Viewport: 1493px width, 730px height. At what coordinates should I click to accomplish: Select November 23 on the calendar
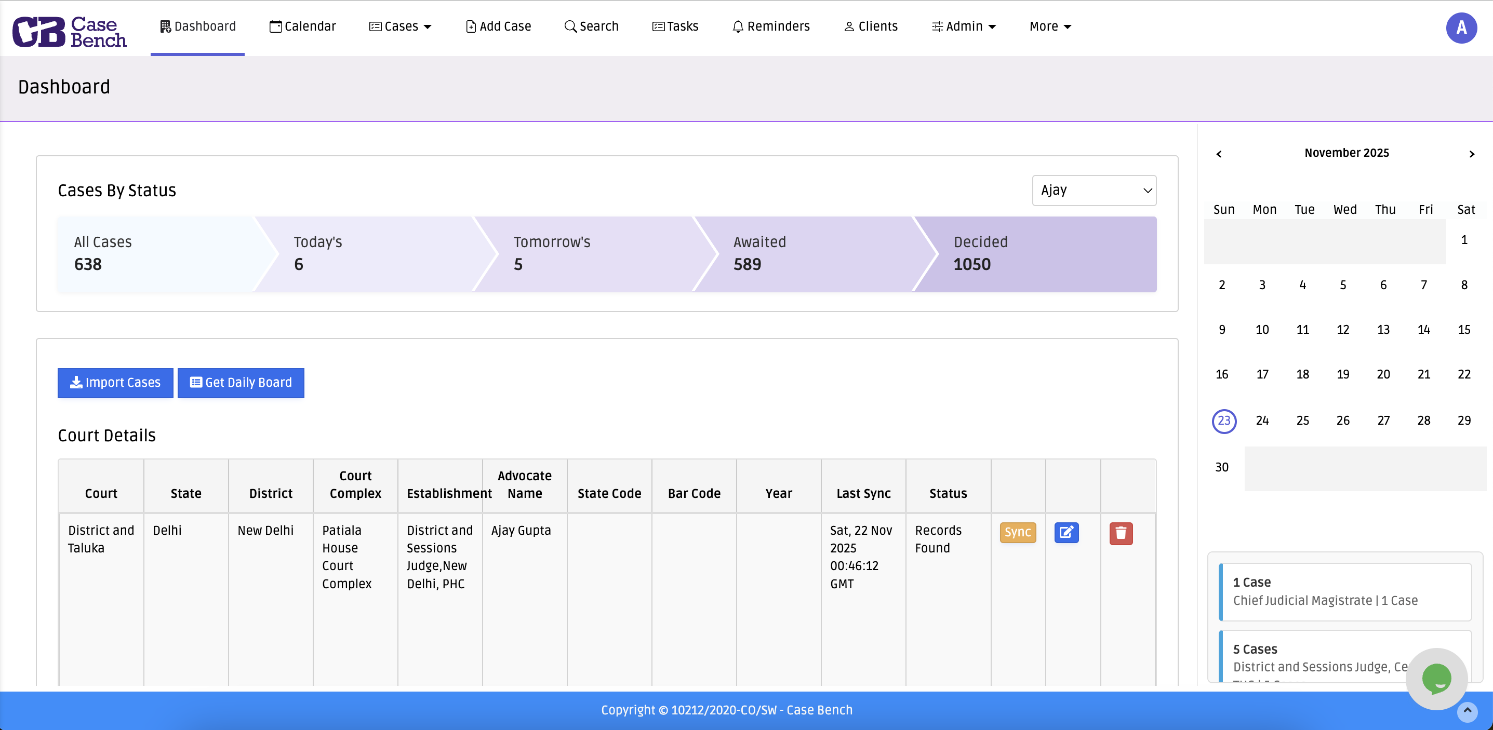tap(1223, 421)
